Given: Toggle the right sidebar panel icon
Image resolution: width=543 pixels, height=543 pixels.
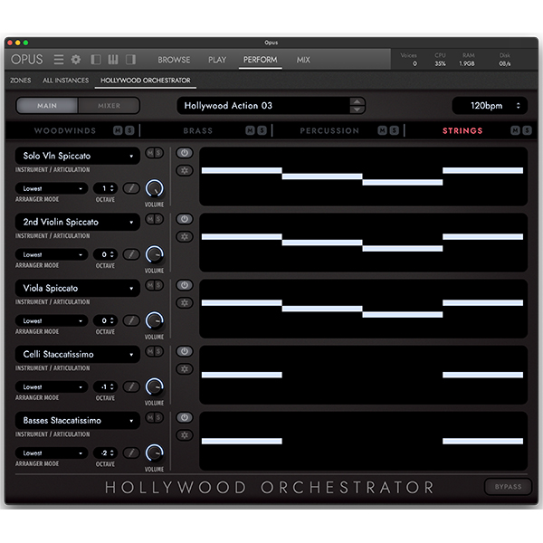Looking at the screenshot, I should point(130,60).
